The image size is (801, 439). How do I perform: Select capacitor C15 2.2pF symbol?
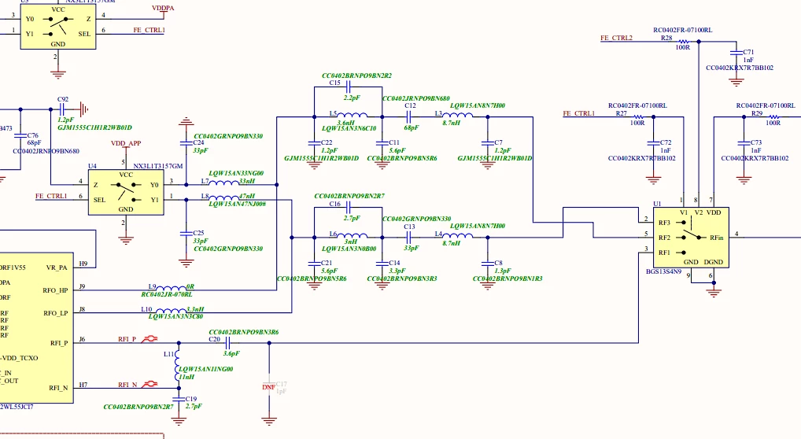pos(349,87)
